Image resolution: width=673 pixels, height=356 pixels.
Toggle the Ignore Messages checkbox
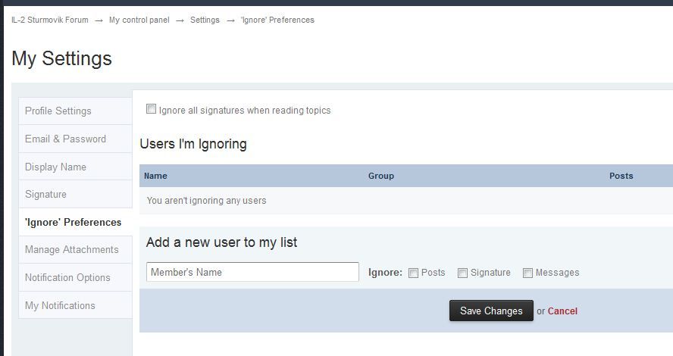pos(528,273)
